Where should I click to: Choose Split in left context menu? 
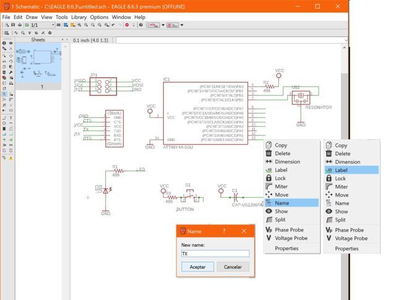[x=291, y=220]
